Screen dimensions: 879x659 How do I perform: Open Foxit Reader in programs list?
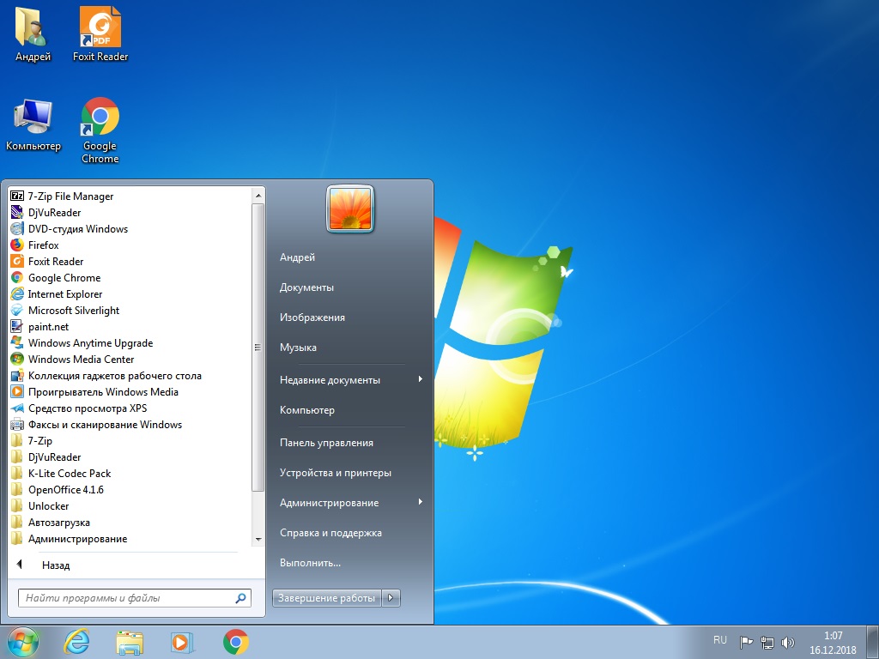(47, 261)
